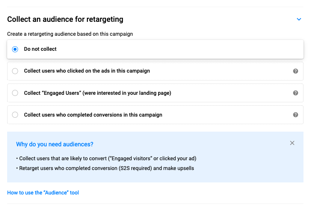Collapse the retargeting section using the chevron
The width and height of the screenshot is (311, 208).
pos(299,19)
